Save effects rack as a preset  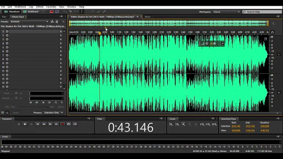(x=52, y=22)
